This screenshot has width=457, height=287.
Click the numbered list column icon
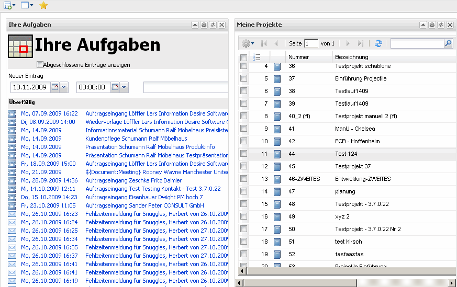[x=257, y=57]
